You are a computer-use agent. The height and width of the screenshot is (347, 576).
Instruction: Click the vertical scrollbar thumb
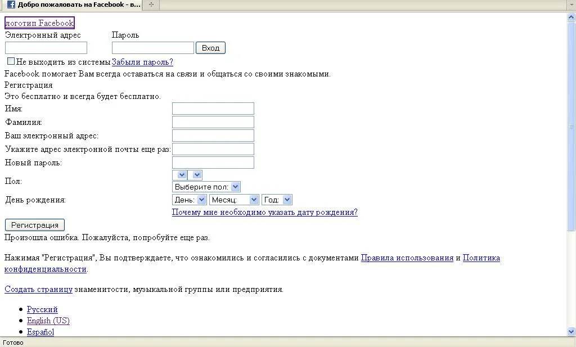[x=571, y=126]
